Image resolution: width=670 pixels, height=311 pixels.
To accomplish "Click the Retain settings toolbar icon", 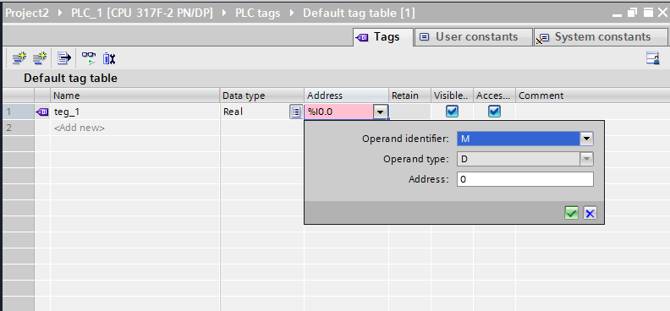I will (109, 58).
